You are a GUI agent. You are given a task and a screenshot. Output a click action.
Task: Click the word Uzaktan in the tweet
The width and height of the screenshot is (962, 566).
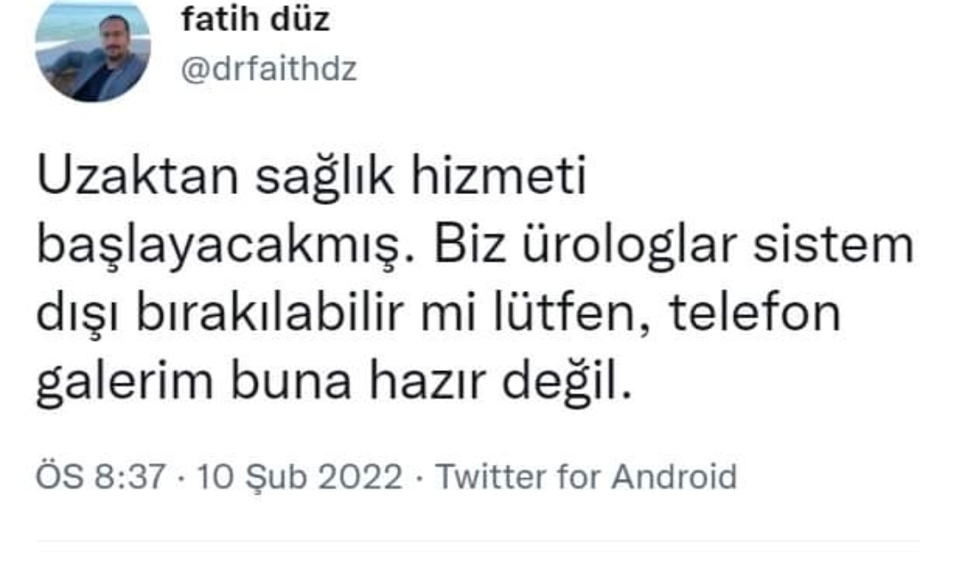point(138,176)
